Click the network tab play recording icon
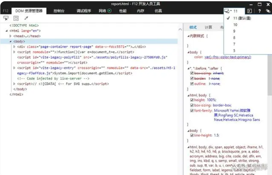272x175 pixels. (109, 11)
